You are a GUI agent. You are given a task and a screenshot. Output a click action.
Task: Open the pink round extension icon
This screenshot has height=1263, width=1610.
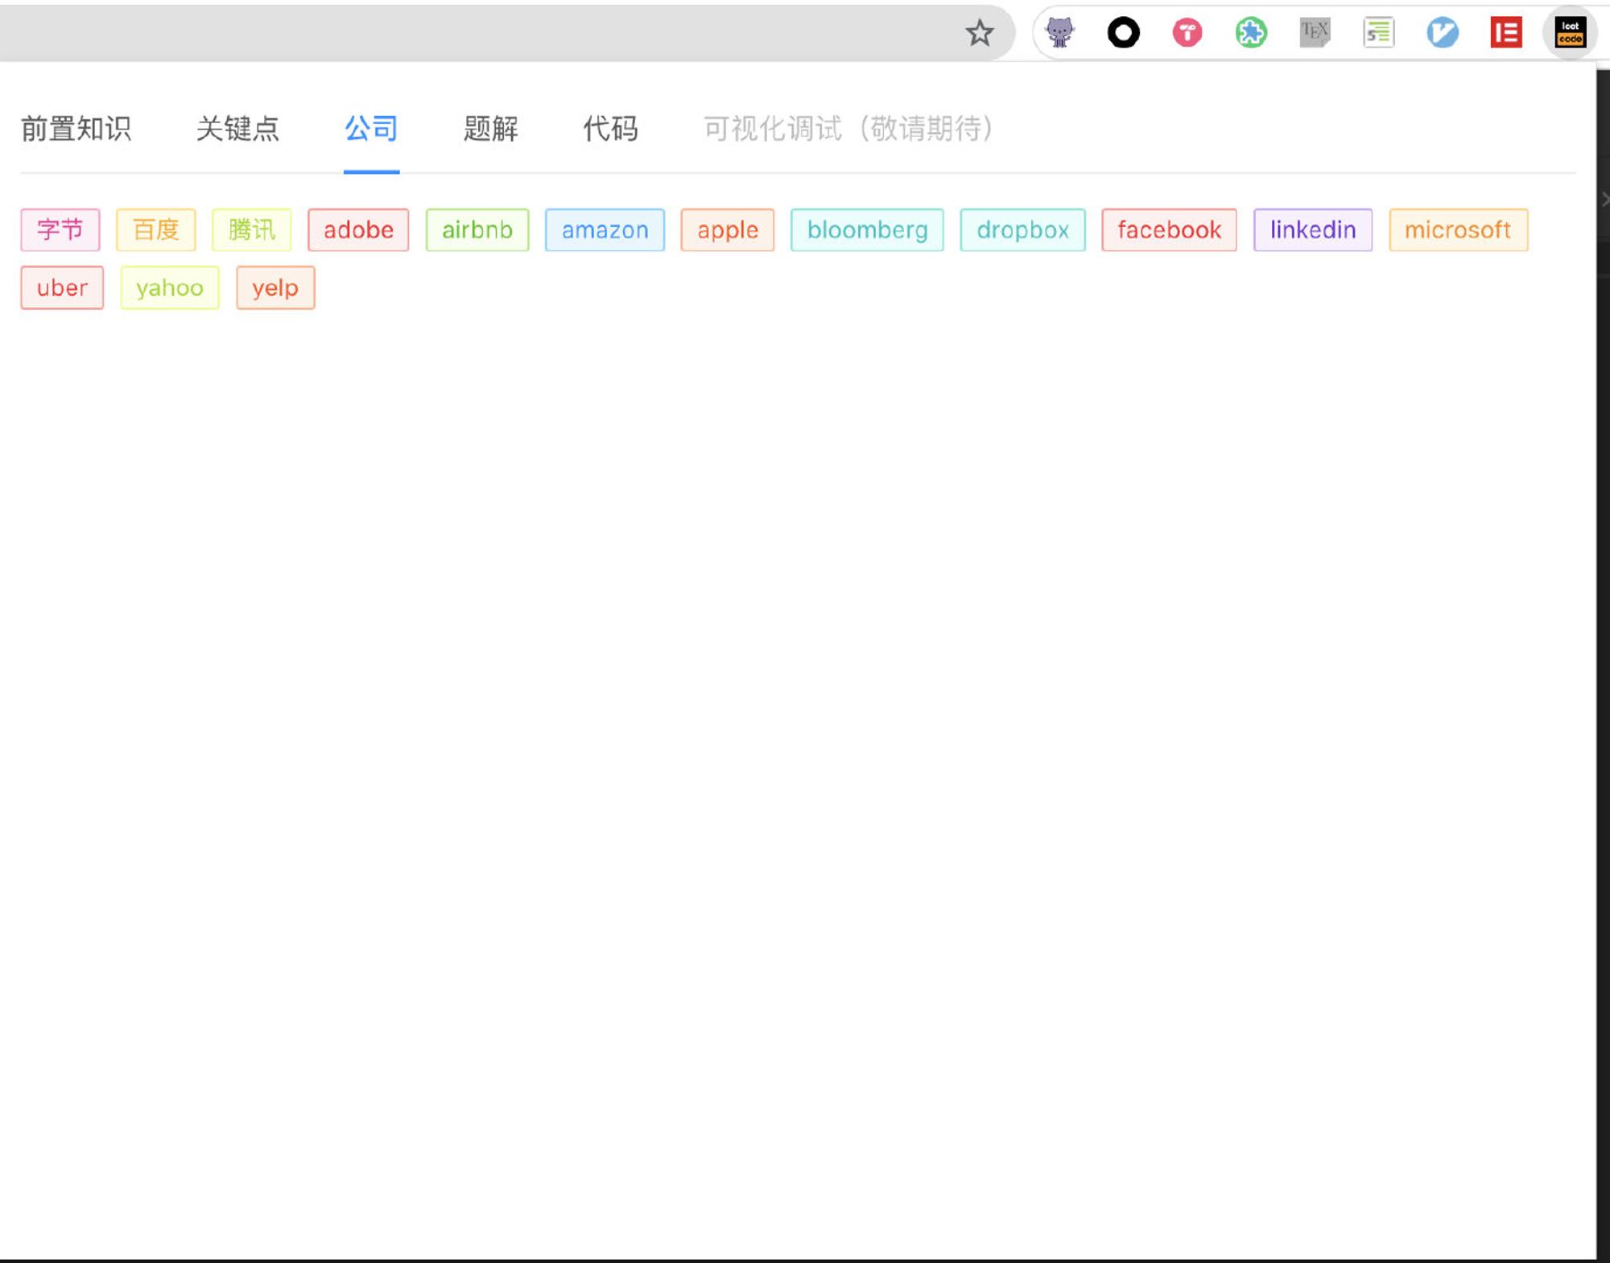point(1187,33)
